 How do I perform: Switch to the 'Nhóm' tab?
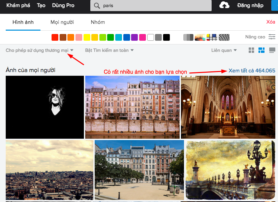[x=98, y=22]
